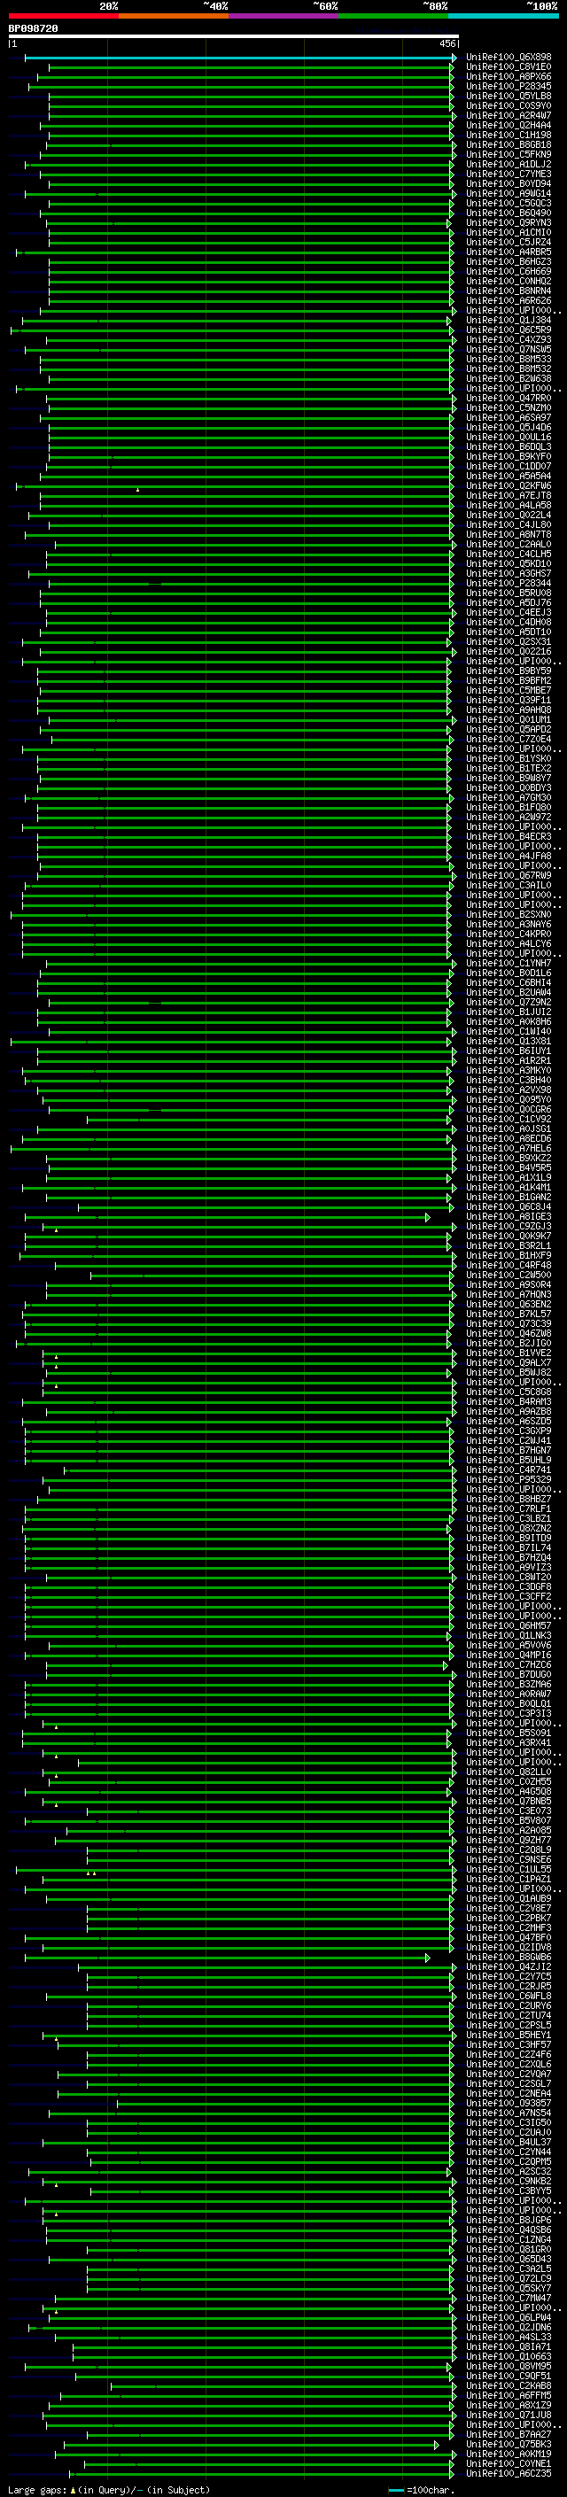Viewport: 567px width, 2497px height.
Task: Click hit label UniRef100_B2JIG0
Action: click(509, 1344)
